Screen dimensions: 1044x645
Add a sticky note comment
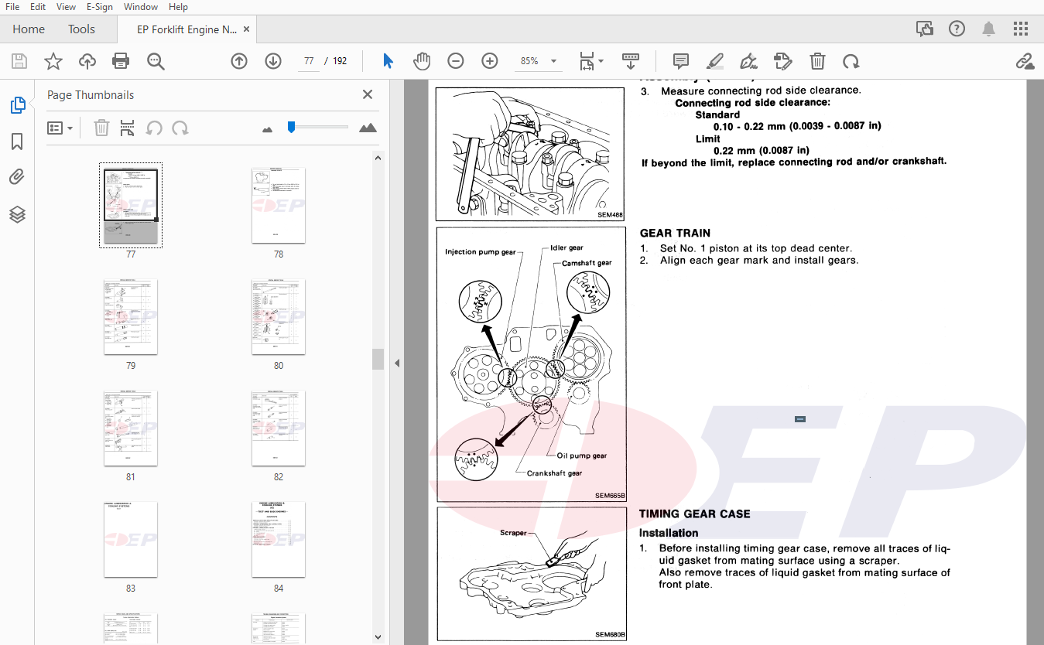click(681, 61)
